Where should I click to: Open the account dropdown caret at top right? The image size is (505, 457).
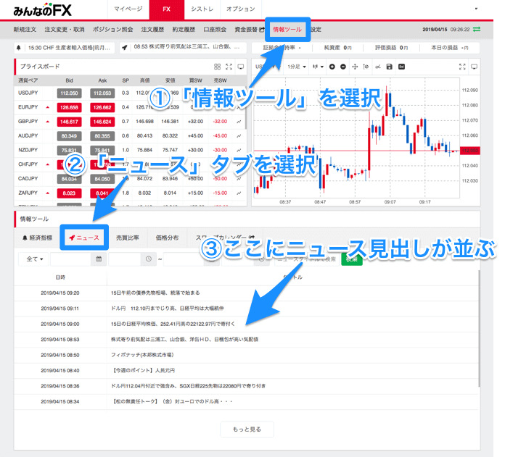pyautogui.click(x=476, y=9)
